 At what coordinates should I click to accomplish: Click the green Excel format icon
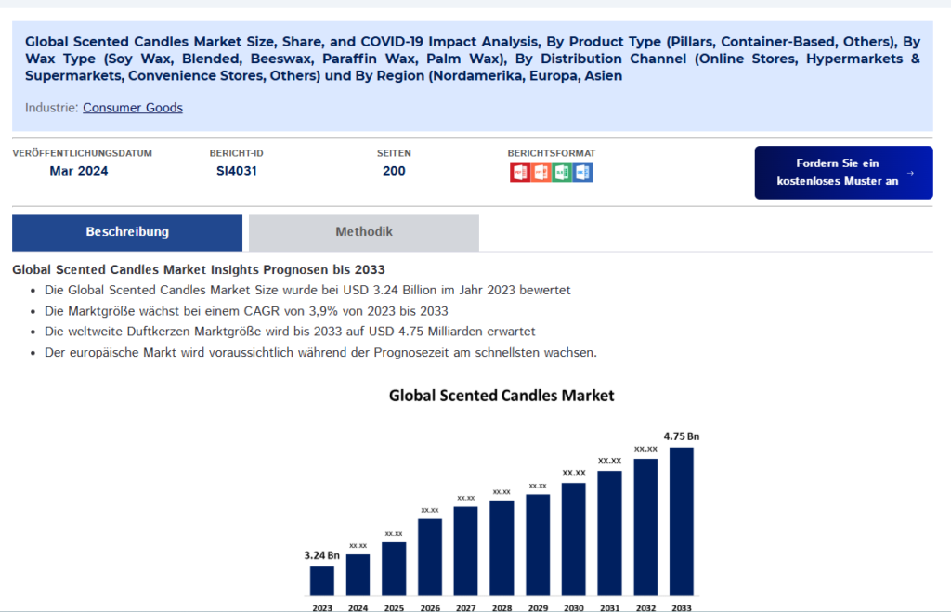click(x=561, y=172)
